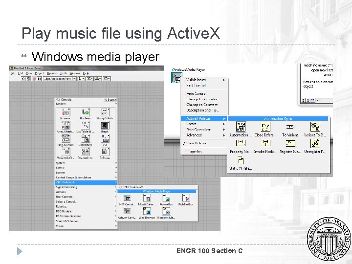Expand Control Design & Simulation category
The image size is (352, 264).
86,177
